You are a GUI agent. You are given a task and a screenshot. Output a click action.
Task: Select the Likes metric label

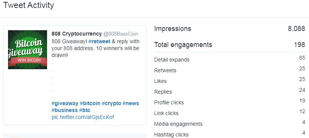(160, 81)
